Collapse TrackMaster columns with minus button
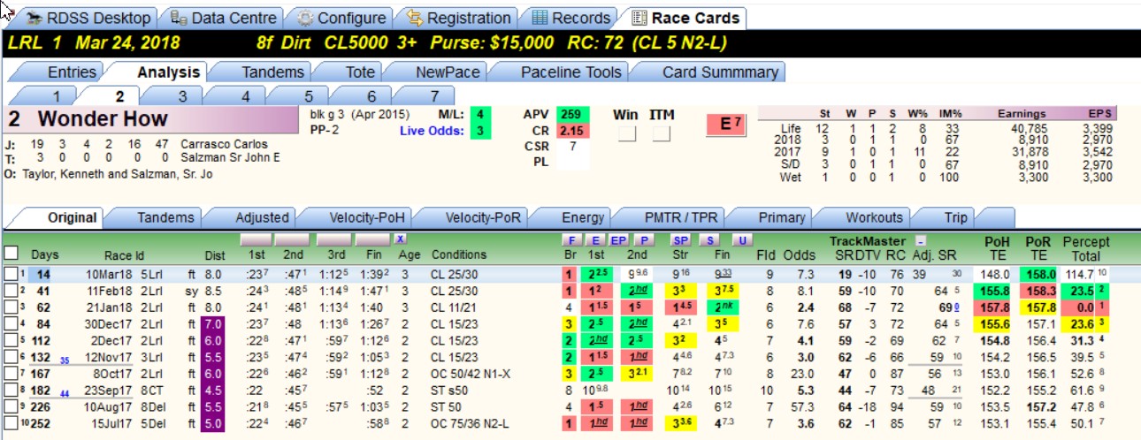Screen dimensions: 1141x440 920,239
